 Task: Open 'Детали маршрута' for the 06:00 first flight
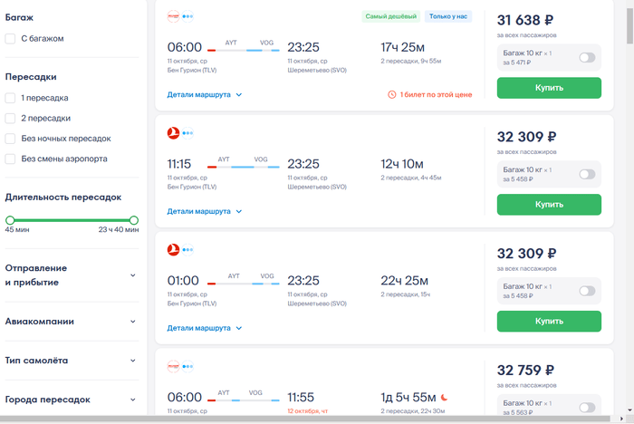(205, 93)
